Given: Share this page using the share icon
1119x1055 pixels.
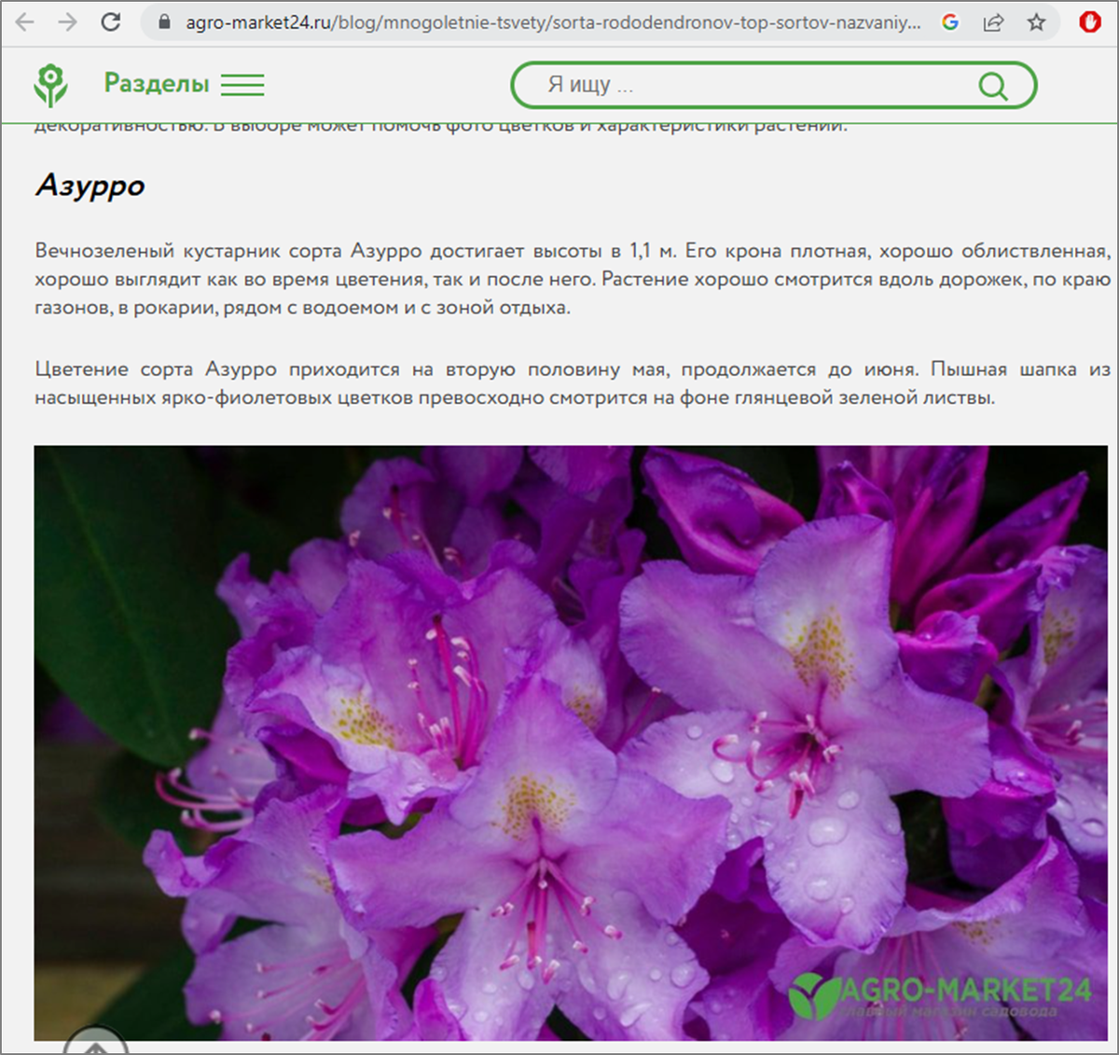Looking at the screenshot, I should 993,22.
